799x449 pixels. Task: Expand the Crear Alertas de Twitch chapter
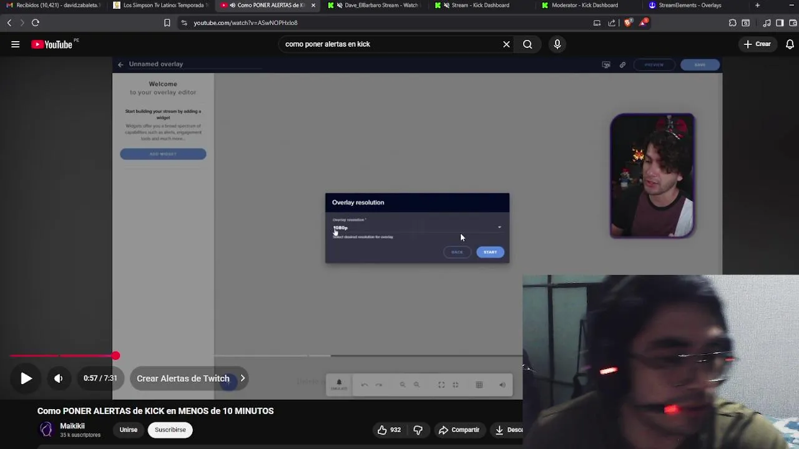190,379
